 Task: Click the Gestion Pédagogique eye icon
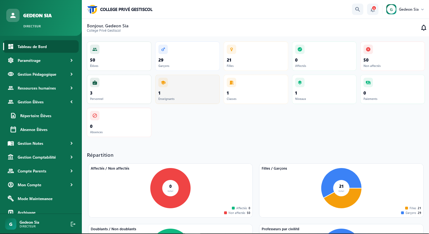(x=11, y=74)
